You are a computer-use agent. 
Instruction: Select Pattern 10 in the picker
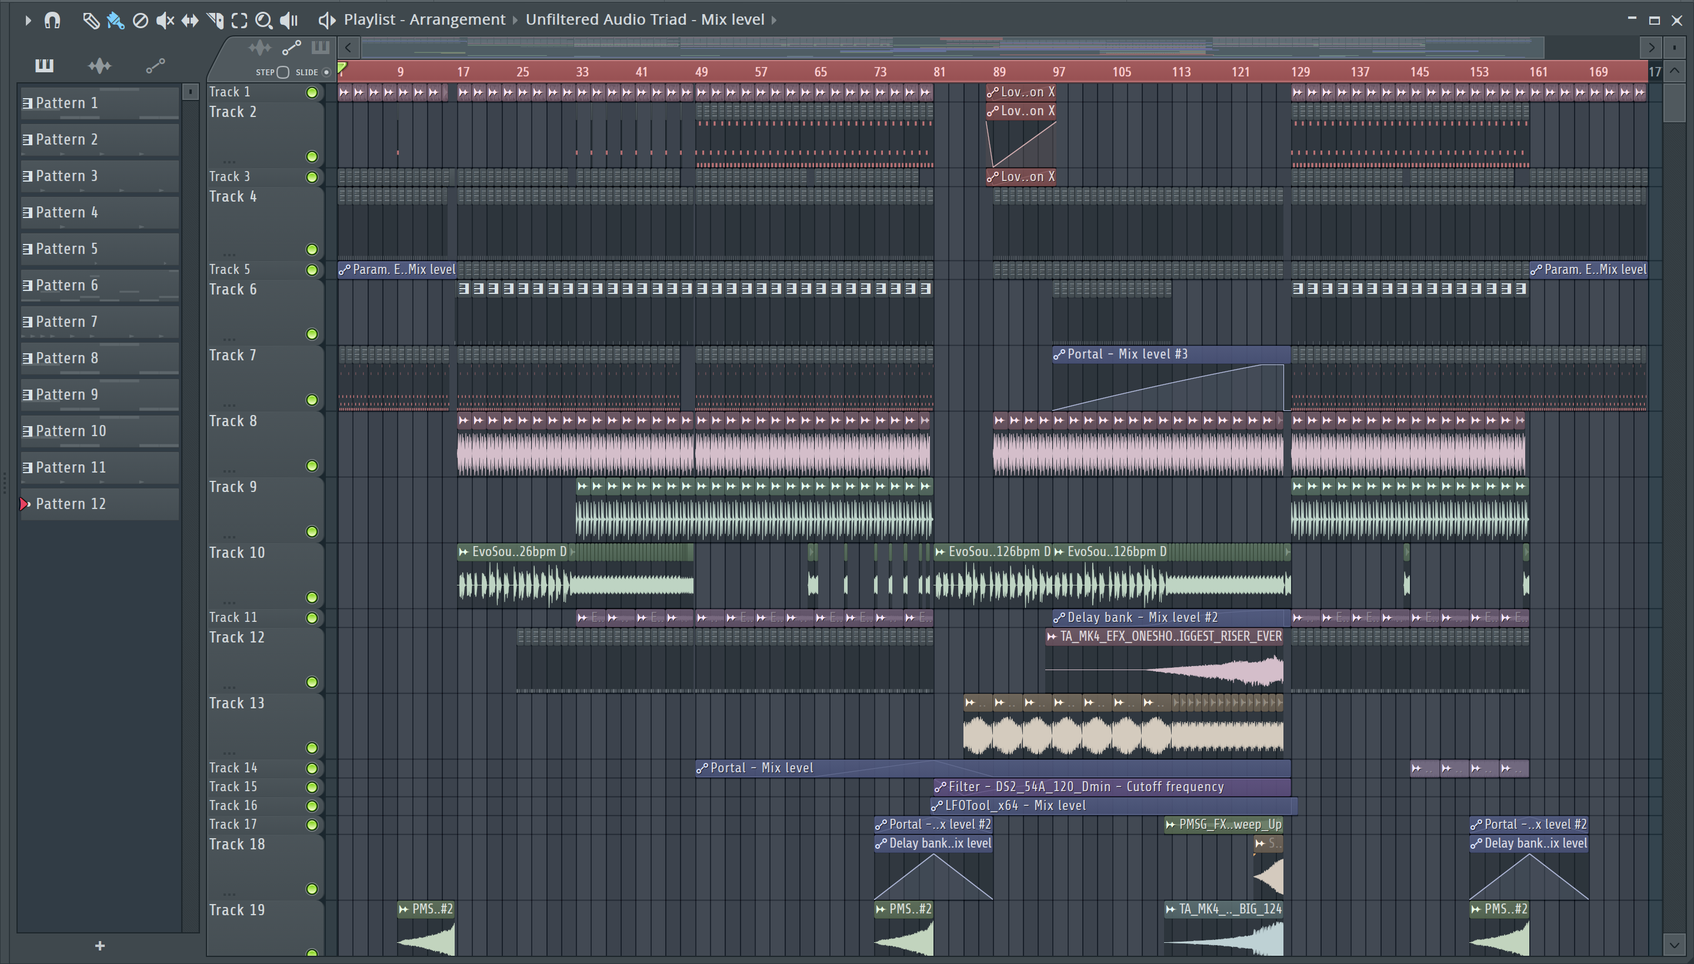[99, 431]
